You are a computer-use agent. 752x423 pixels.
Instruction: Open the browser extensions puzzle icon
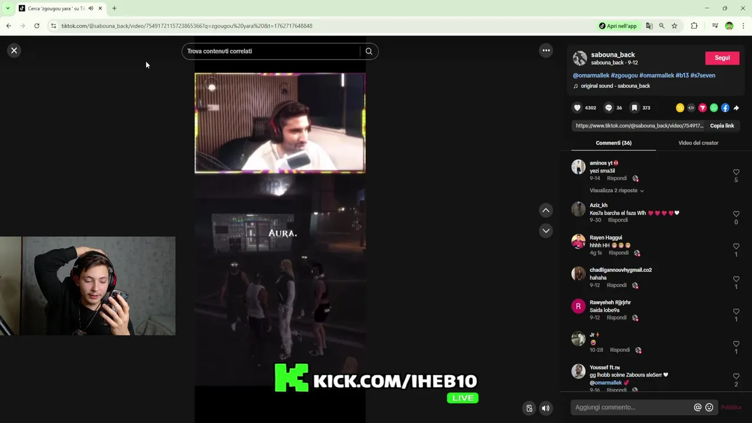pos(694,26)
